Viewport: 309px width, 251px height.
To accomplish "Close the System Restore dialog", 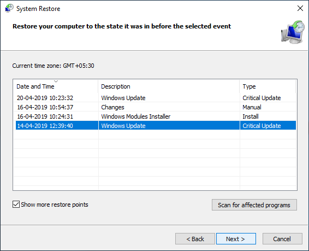I will [300, 8].
